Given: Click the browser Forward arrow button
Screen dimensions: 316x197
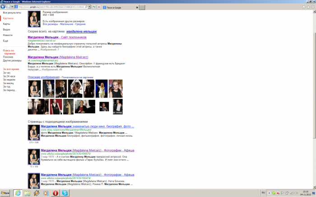Looking at the screenshot, I should 8,7.
